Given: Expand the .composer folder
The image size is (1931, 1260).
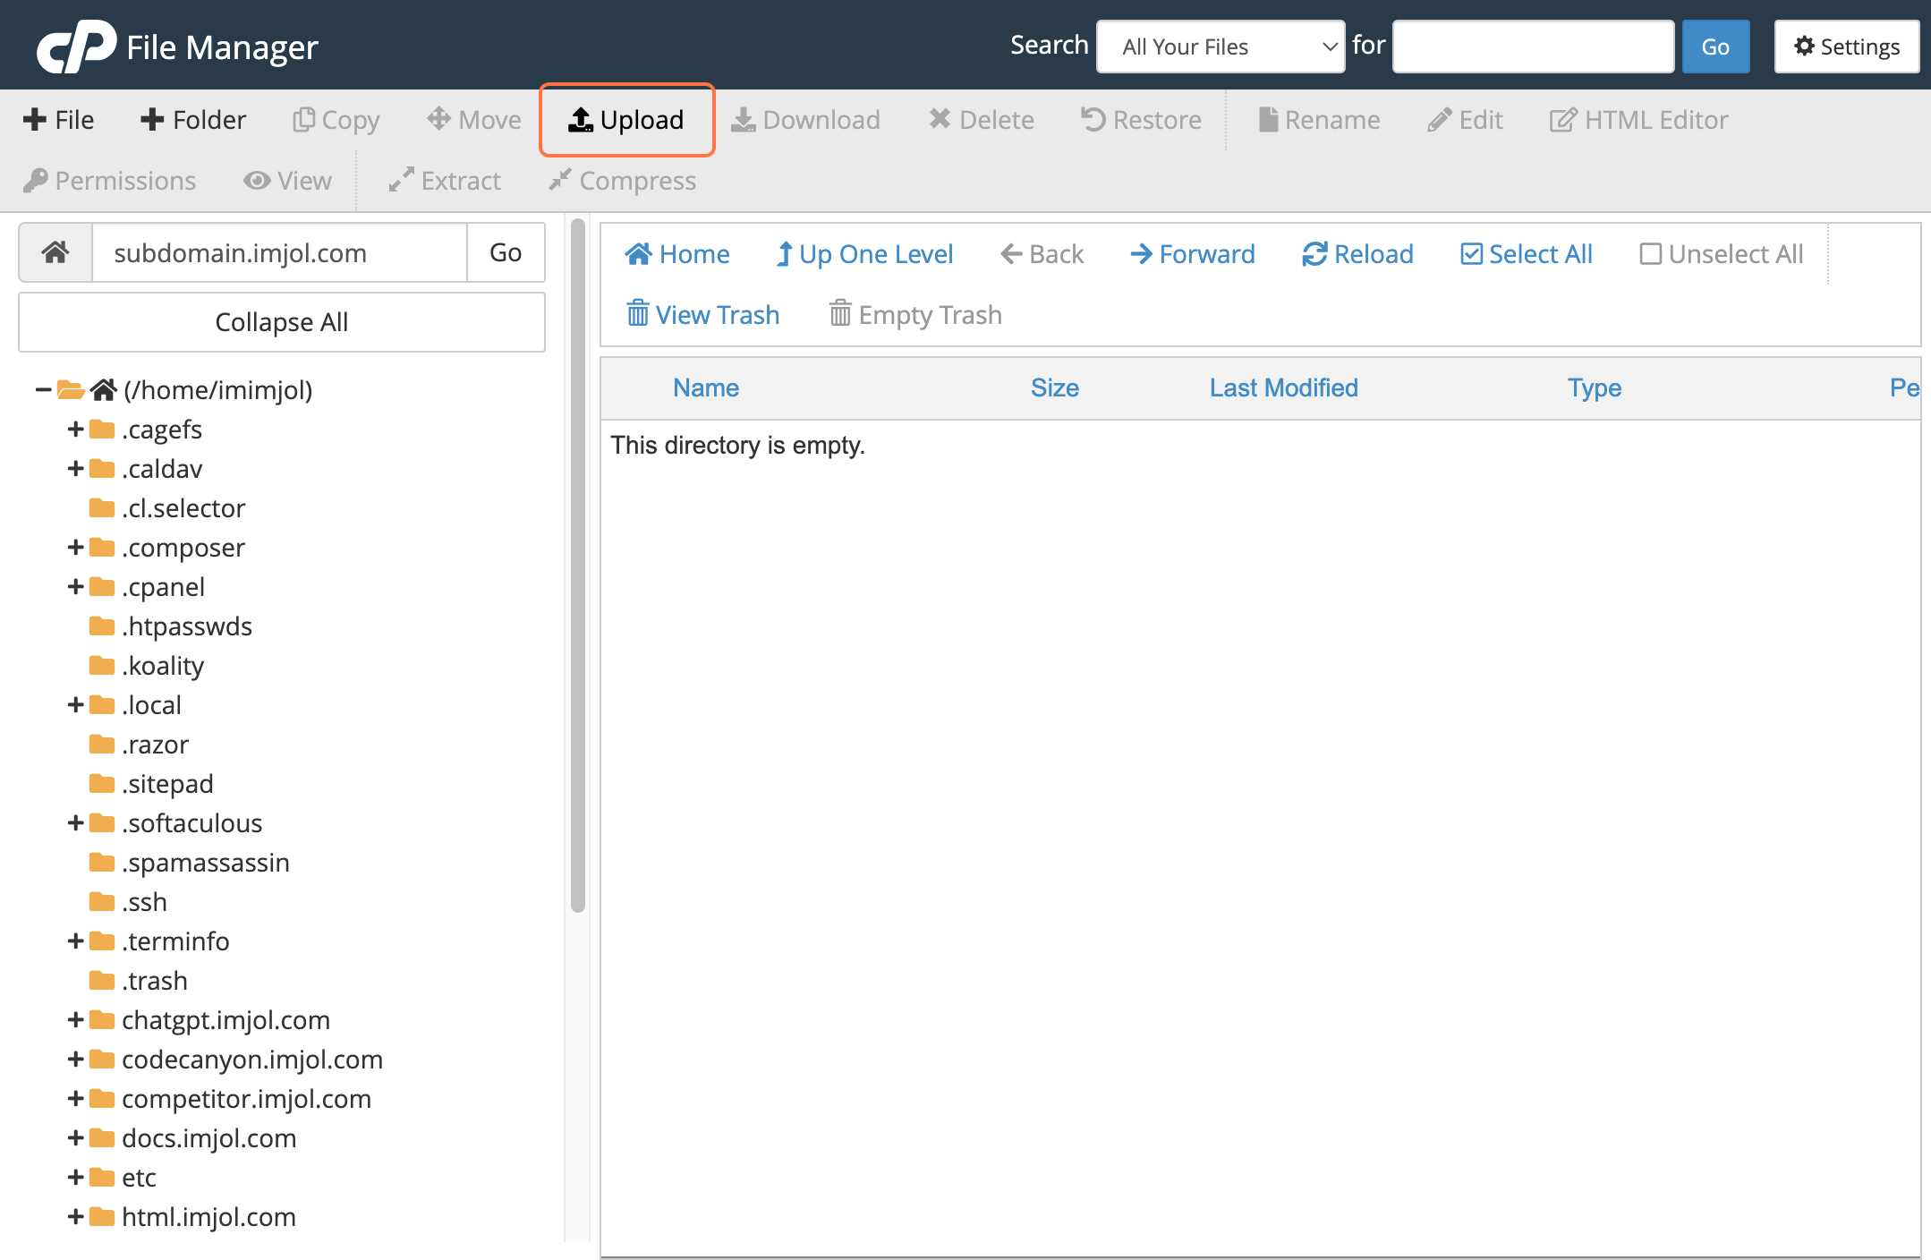Looking at the screenshot, I should [76, 548].
